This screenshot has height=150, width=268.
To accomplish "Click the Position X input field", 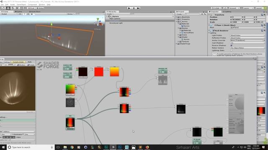I will point(237,17).
